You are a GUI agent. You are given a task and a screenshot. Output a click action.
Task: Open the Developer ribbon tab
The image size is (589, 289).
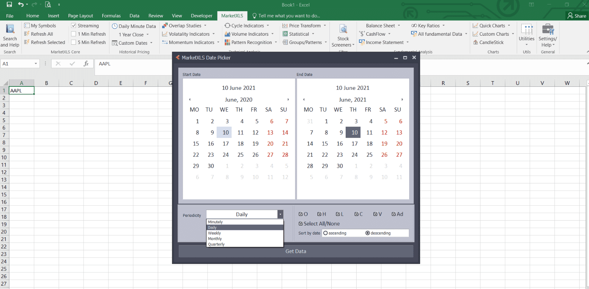[x=202, y=16]
